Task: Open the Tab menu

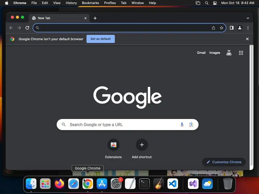Action: tap(123, 3)
